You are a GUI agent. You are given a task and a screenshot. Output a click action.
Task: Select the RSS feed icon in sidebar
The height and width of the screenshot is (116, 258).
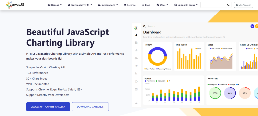(x=136, y=74)
